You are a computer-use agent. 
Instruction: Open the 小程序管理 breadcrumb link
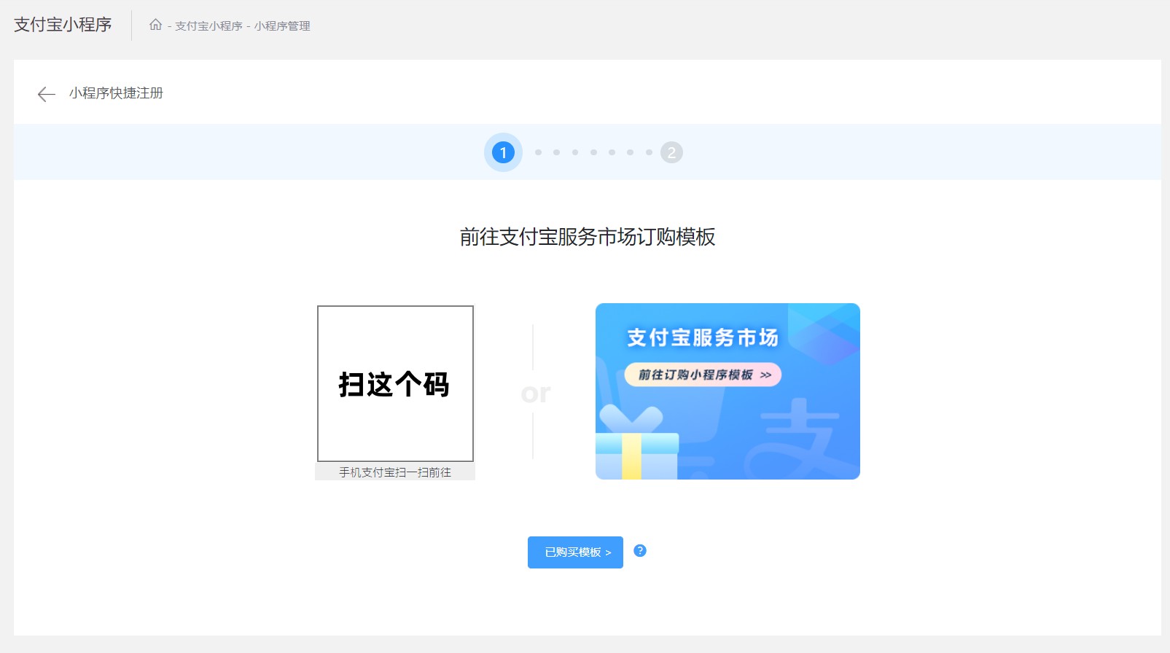coord(282,26)
